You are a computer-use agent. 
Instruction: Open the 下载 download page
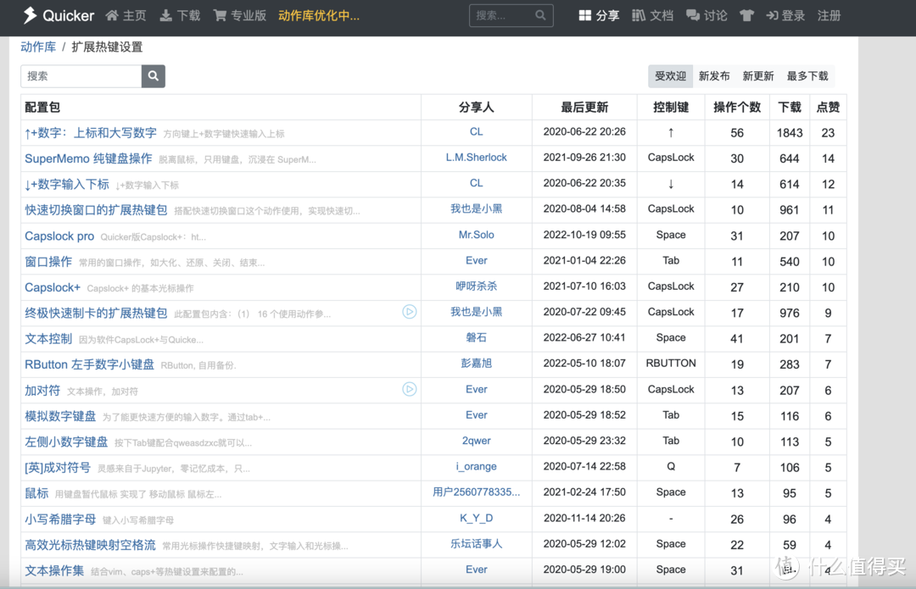(180, 16)
